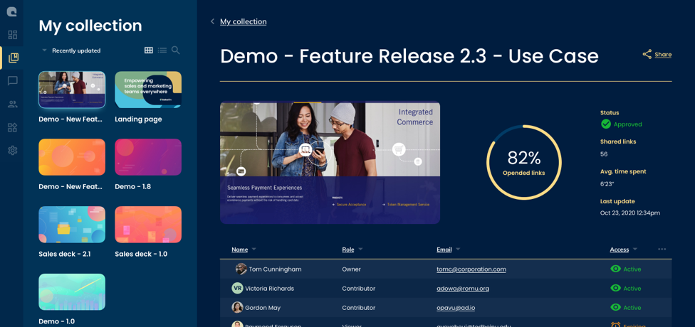Open the table's three-dot more options
The image size is (695, 327).
(x=662, y=250)
